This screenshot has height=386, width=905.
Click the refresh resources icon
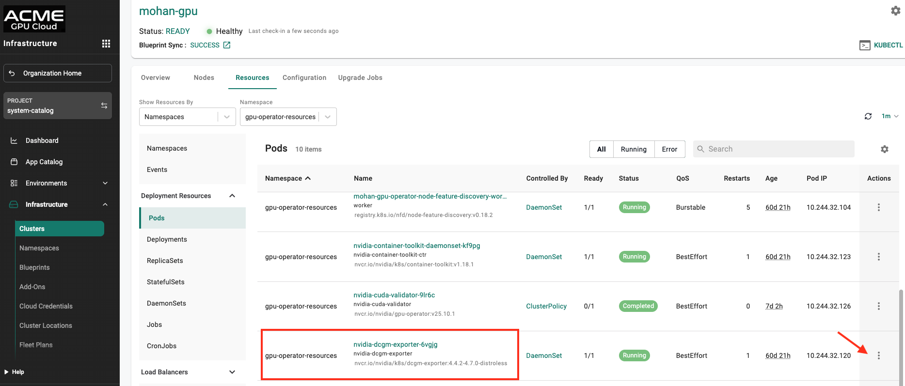tap(868, 116)
